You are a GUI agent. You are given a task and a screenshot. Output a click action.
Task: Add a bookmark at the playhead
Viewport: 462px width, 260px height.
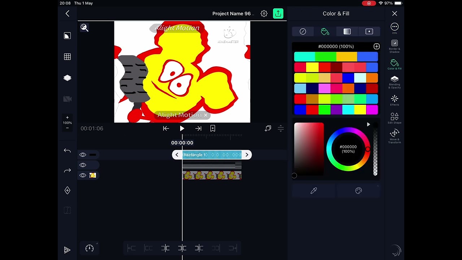pos(213,129)
